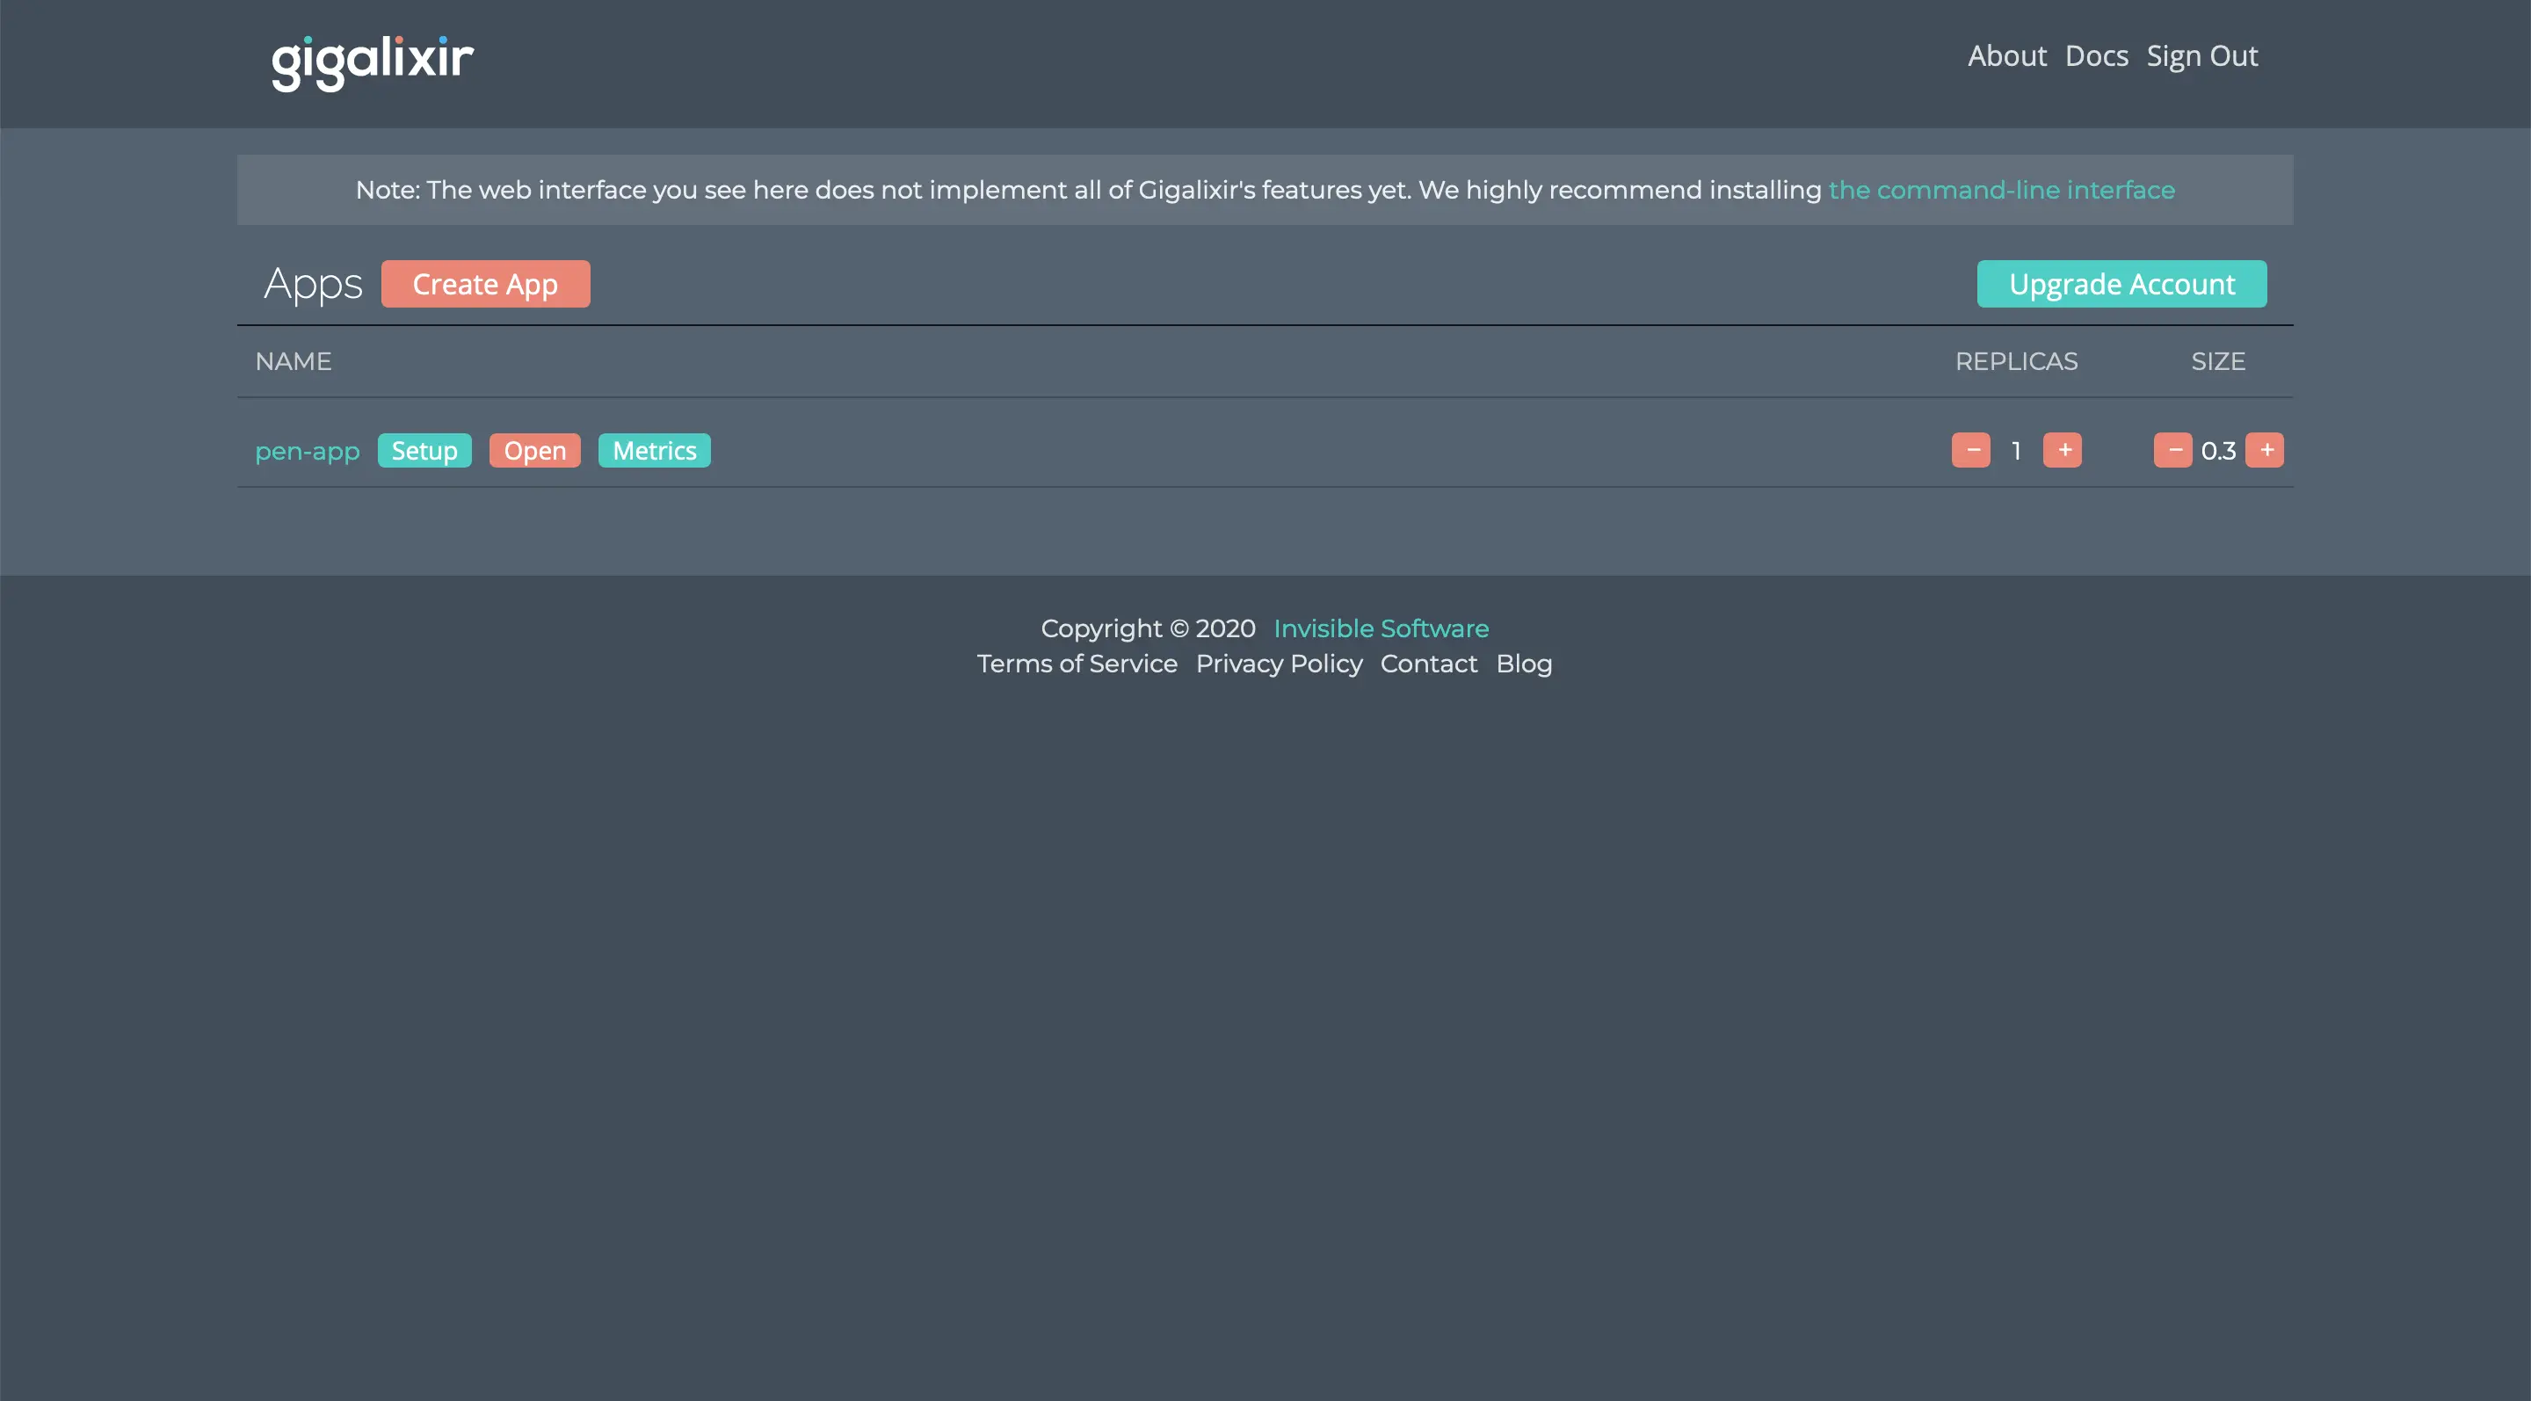This screenshot has height=1401, width=2531.
Task: Increase replicas with the plus button
Action: point(2063,450)
